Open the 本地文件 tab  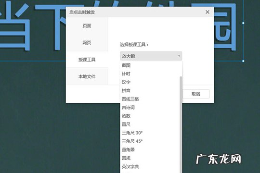click(x=87, y=76)
